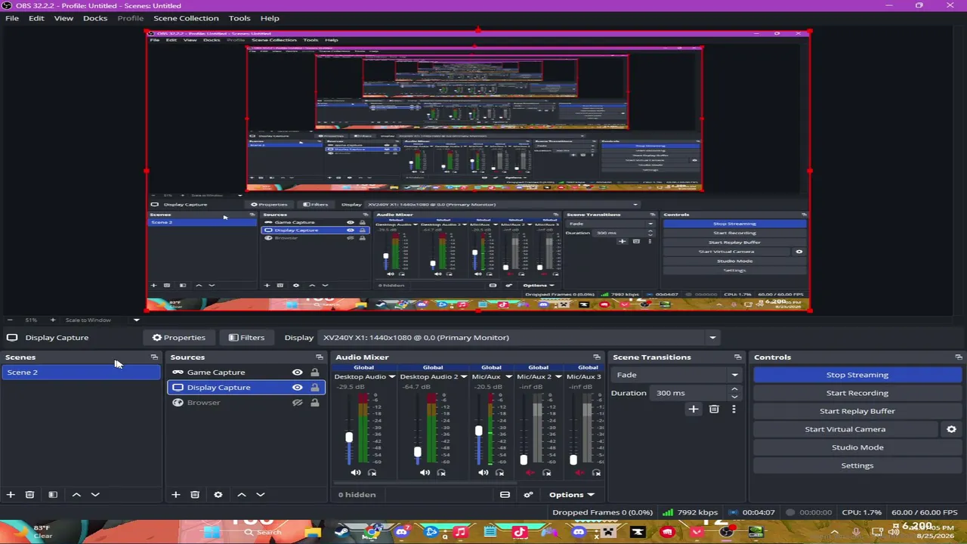The height and width of the screenshot is (544, 967).
Task: Add a scene transition with plus
Action: pos(694,410)
